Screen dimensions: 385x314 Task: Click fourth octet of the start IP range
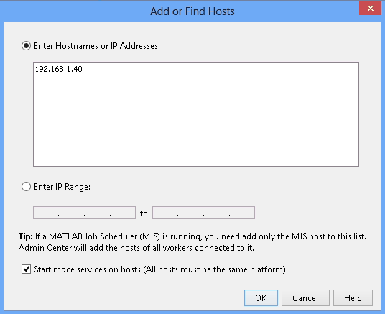click(123, 213)
